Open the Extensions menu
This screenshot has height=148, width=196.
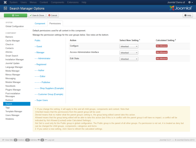73,2
